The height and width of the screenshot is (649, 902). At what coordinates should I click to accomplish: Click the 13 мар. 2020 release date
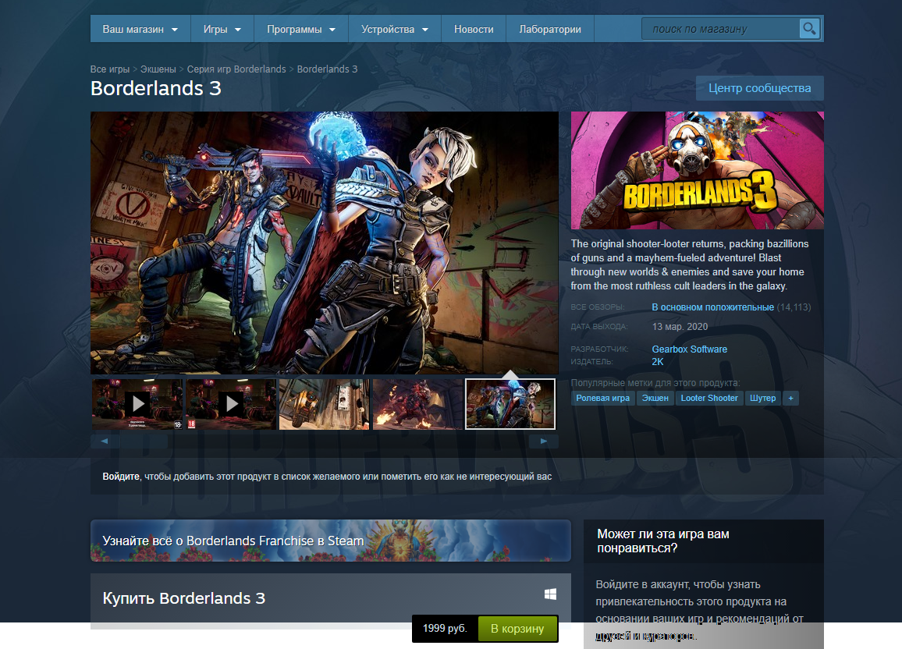[x=680, y=327]
